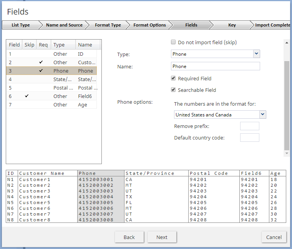Click preview cell 4152003008
Viewport: 292px width, 249px height.
coord(96,220)
